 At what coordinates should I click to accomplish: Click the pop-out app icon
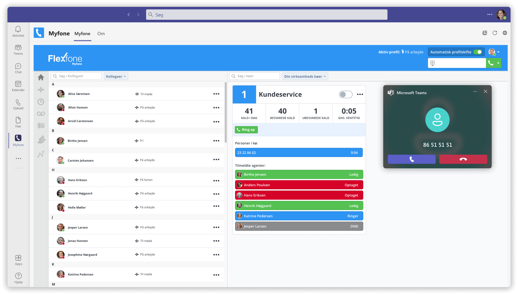pos(485,33)
